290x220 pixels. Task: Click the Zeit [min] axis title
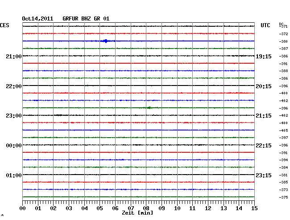(137, 213)
